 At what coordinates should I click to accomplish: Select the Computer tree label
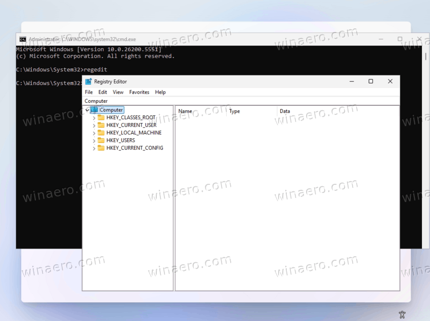pos(111,110)
